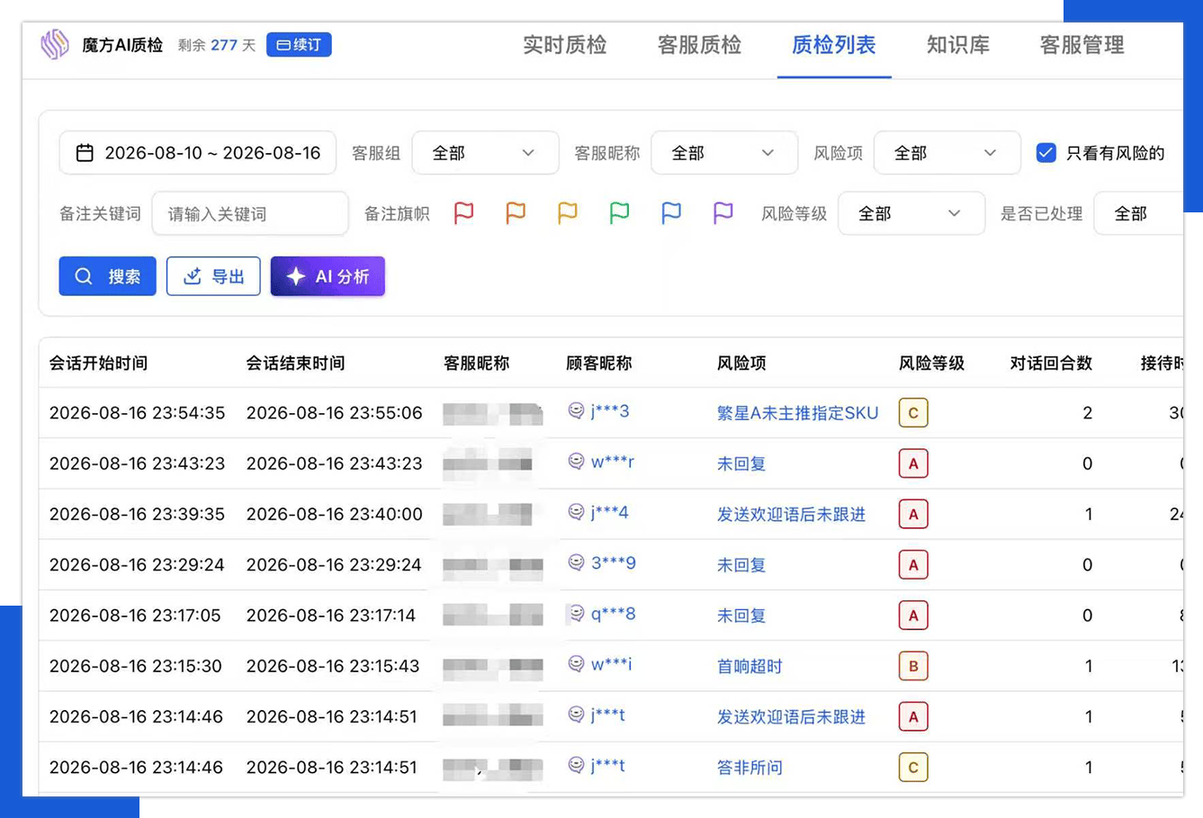
Task: Open the 客服昵称 dropdown
Action: pos(724,153)
